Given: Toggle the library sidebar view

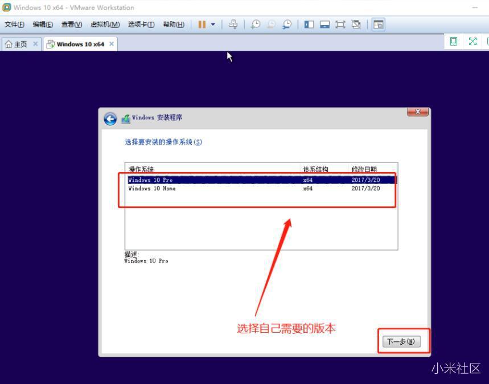Looking at the screenshot, I should [309, 24].
